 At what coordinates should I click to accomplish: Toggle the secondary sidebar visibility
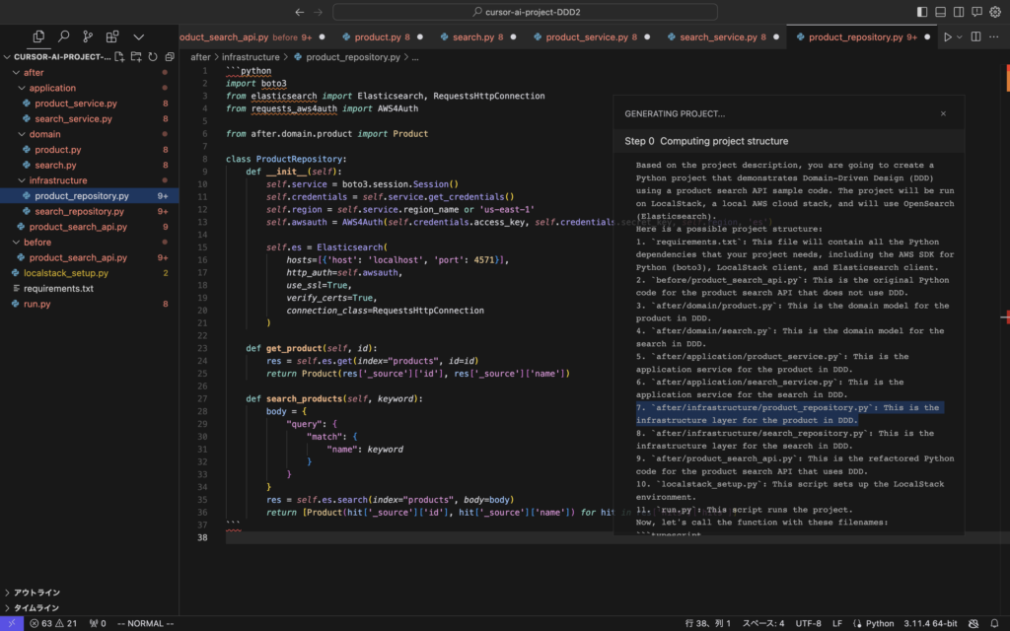959,12
